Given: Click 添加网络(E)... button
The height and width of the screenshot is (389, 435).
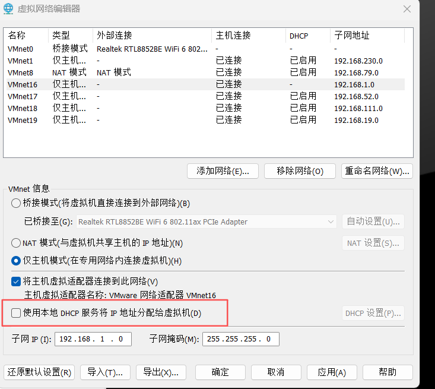Looking at the screenshot, I should tap(223, 171).
